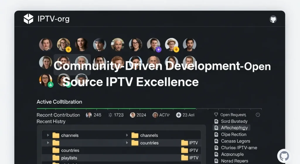The height and width of the screenshot is (164, 300).
Task: Click the 1723 count value
Action: pos(119,115)
